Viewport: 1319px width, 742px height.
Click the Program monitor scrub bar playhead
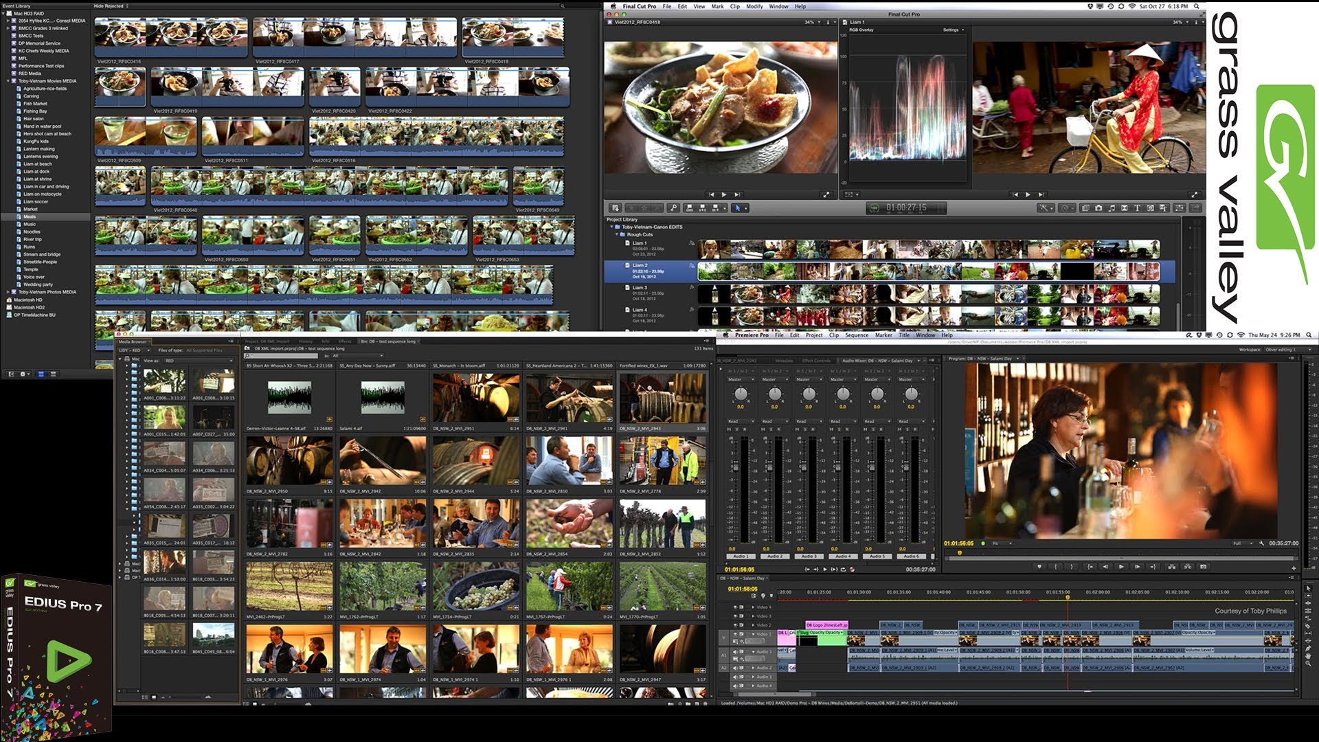[960, 553]
